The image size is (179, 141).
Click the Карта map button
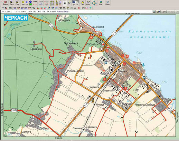pyautogui.click(x=164, y=12)
